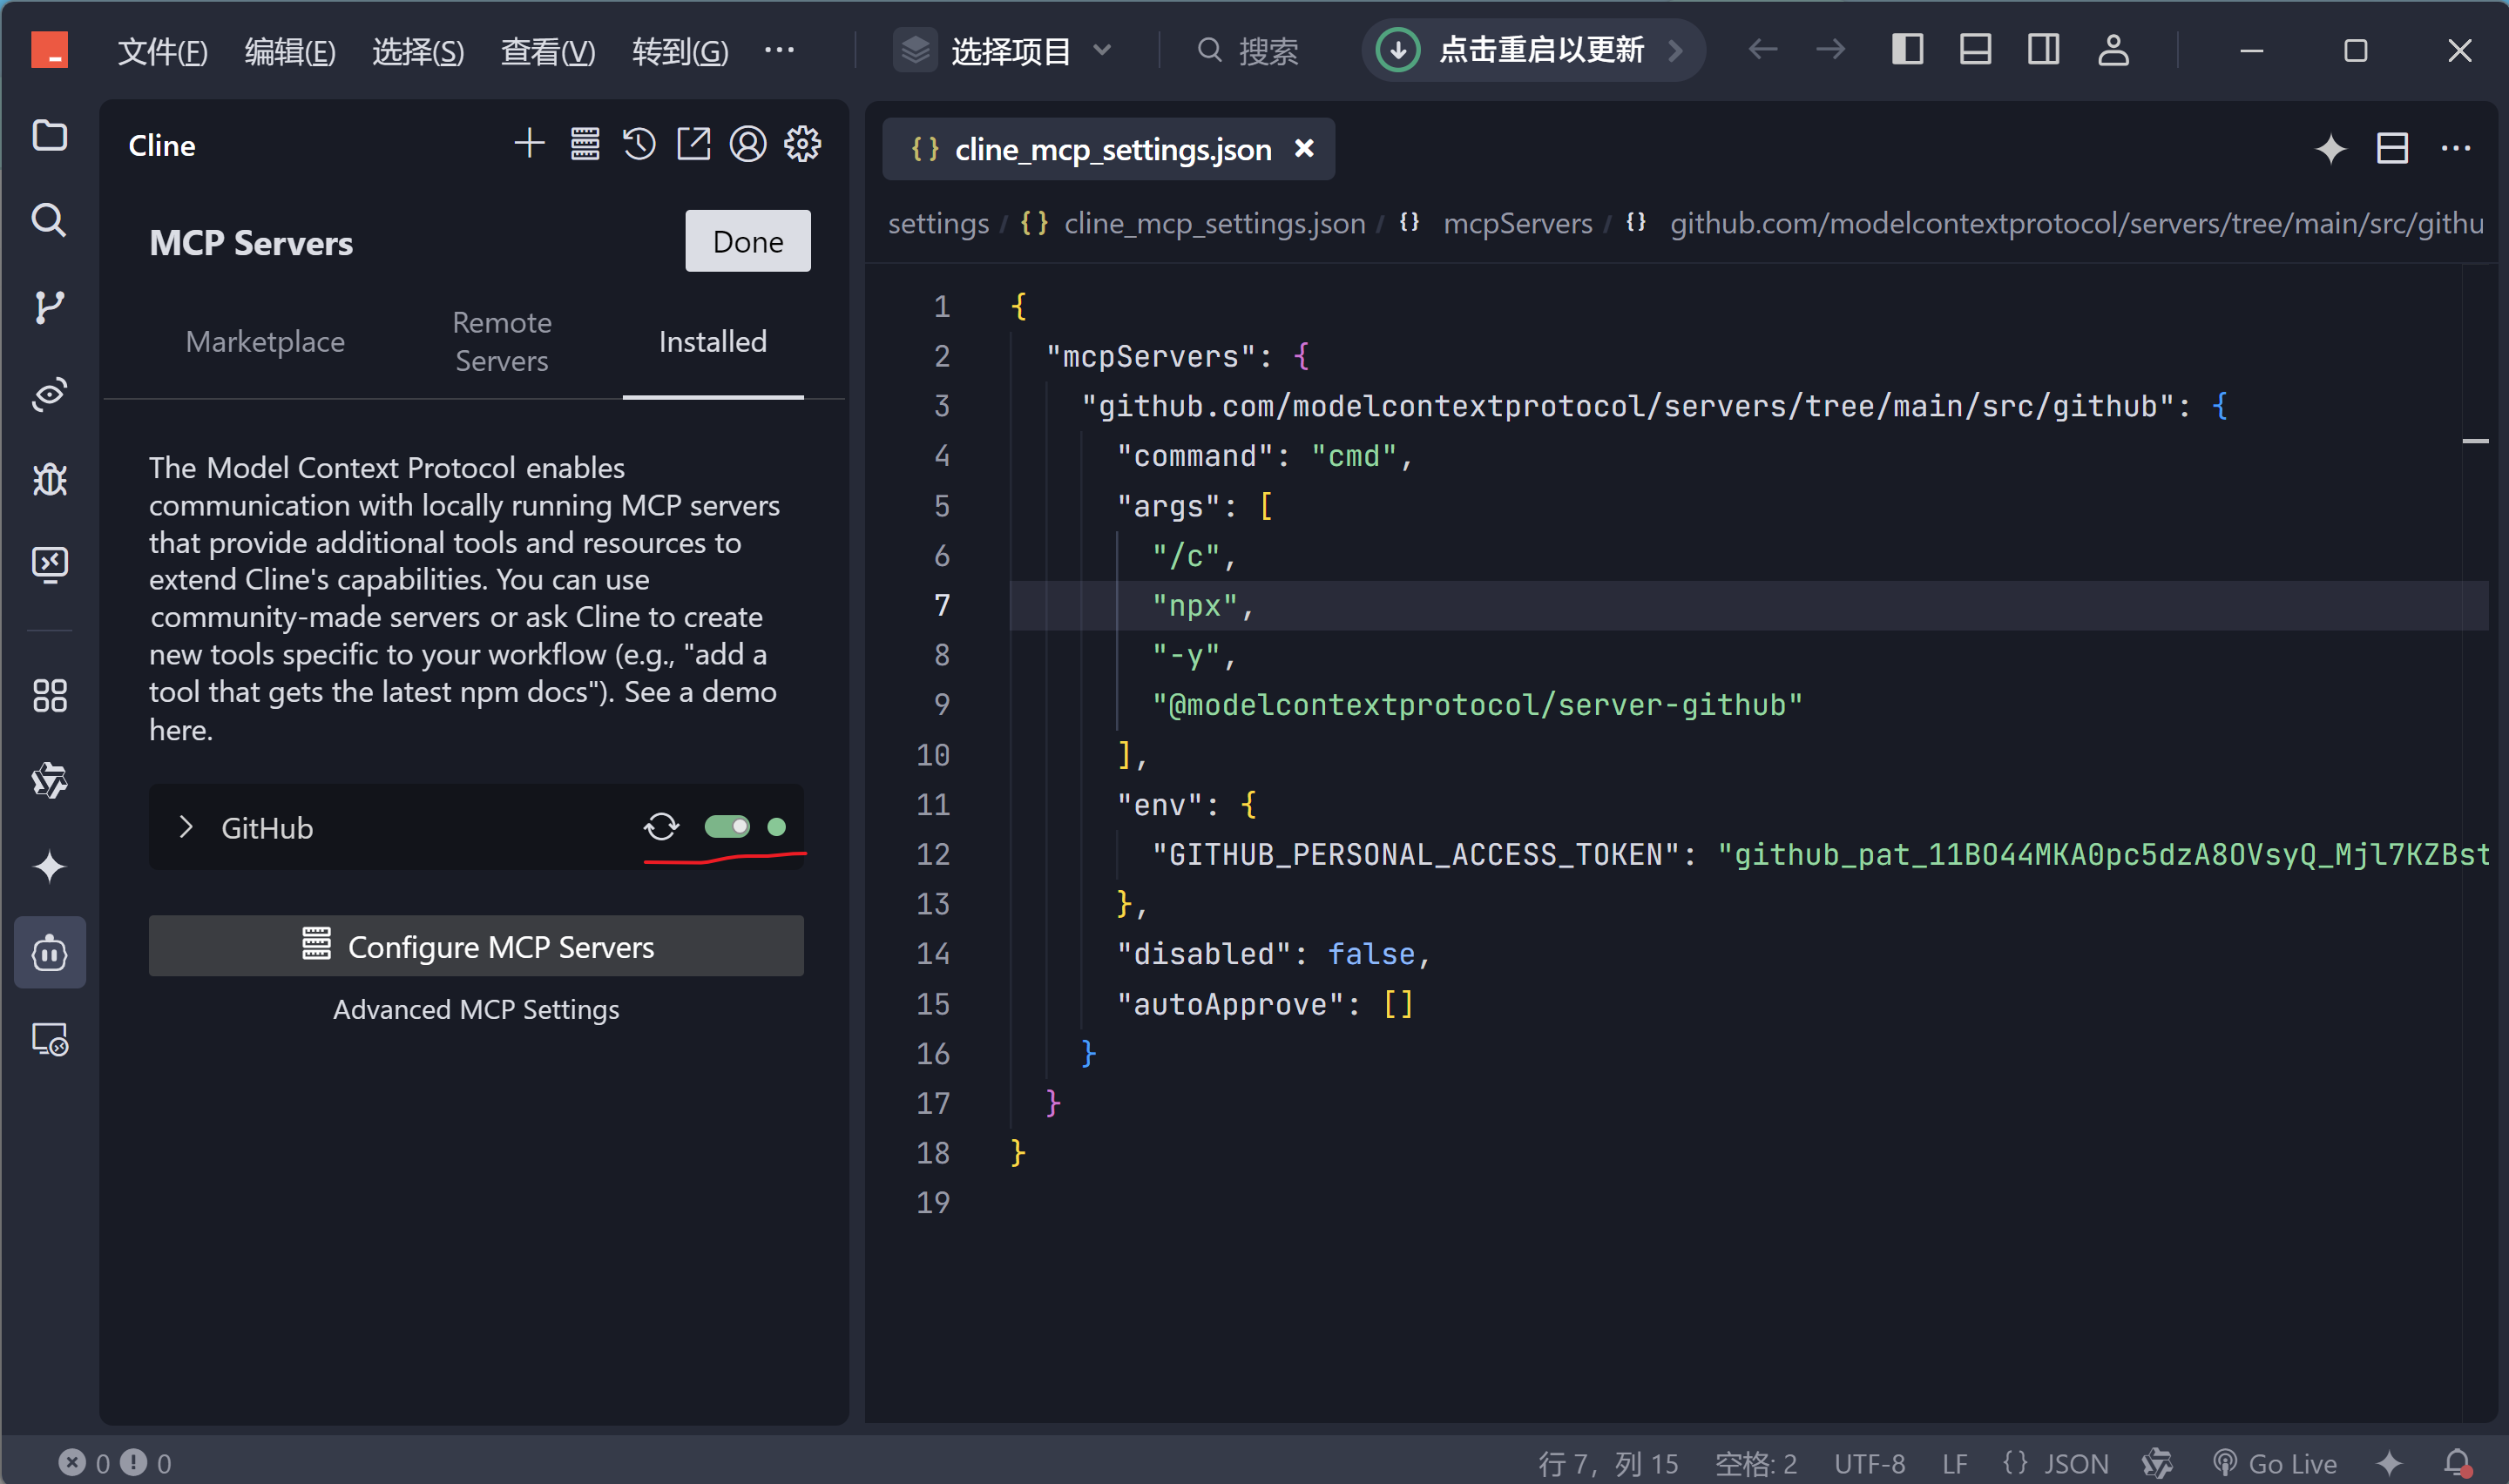Viewport: 2509px width, 1484px height.
Task: Expand the GitHub server entry
Action: tap(186, 827)
